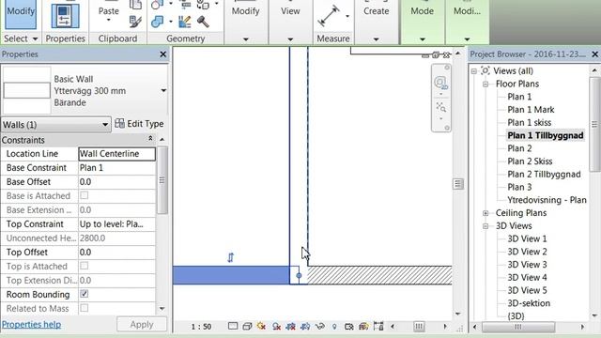Click the Apply button
Viewport: 601px width, 338px height.
pyautogui.click(x=142, y=324)
